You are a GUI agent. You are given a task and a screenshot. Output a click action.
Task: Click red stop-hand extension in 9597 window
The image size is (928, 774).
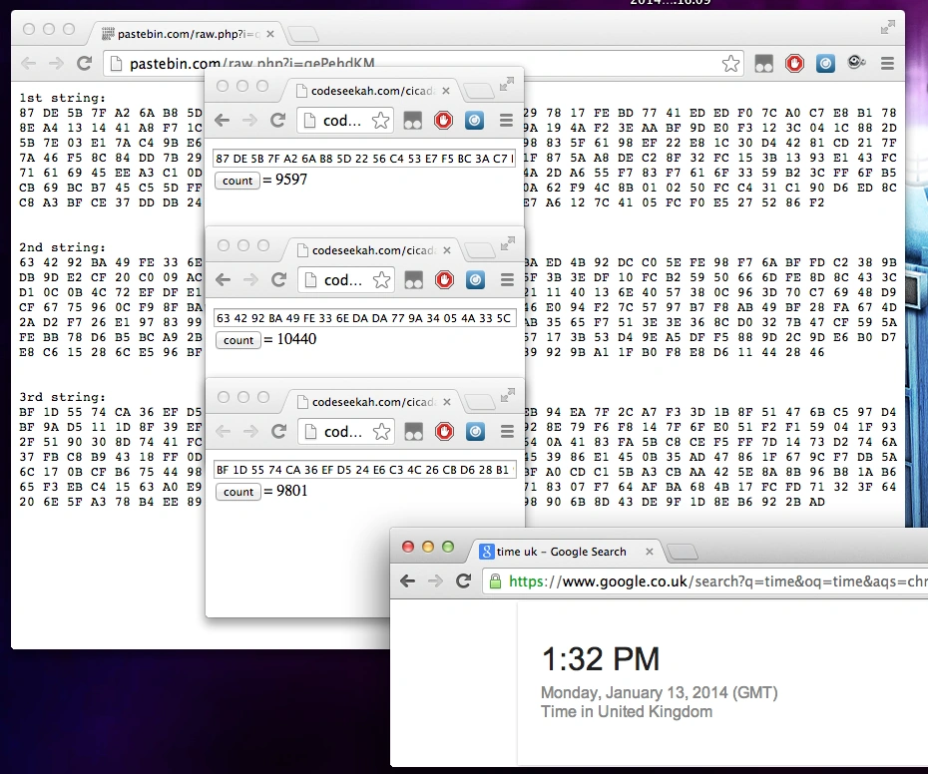click(443, 121)
